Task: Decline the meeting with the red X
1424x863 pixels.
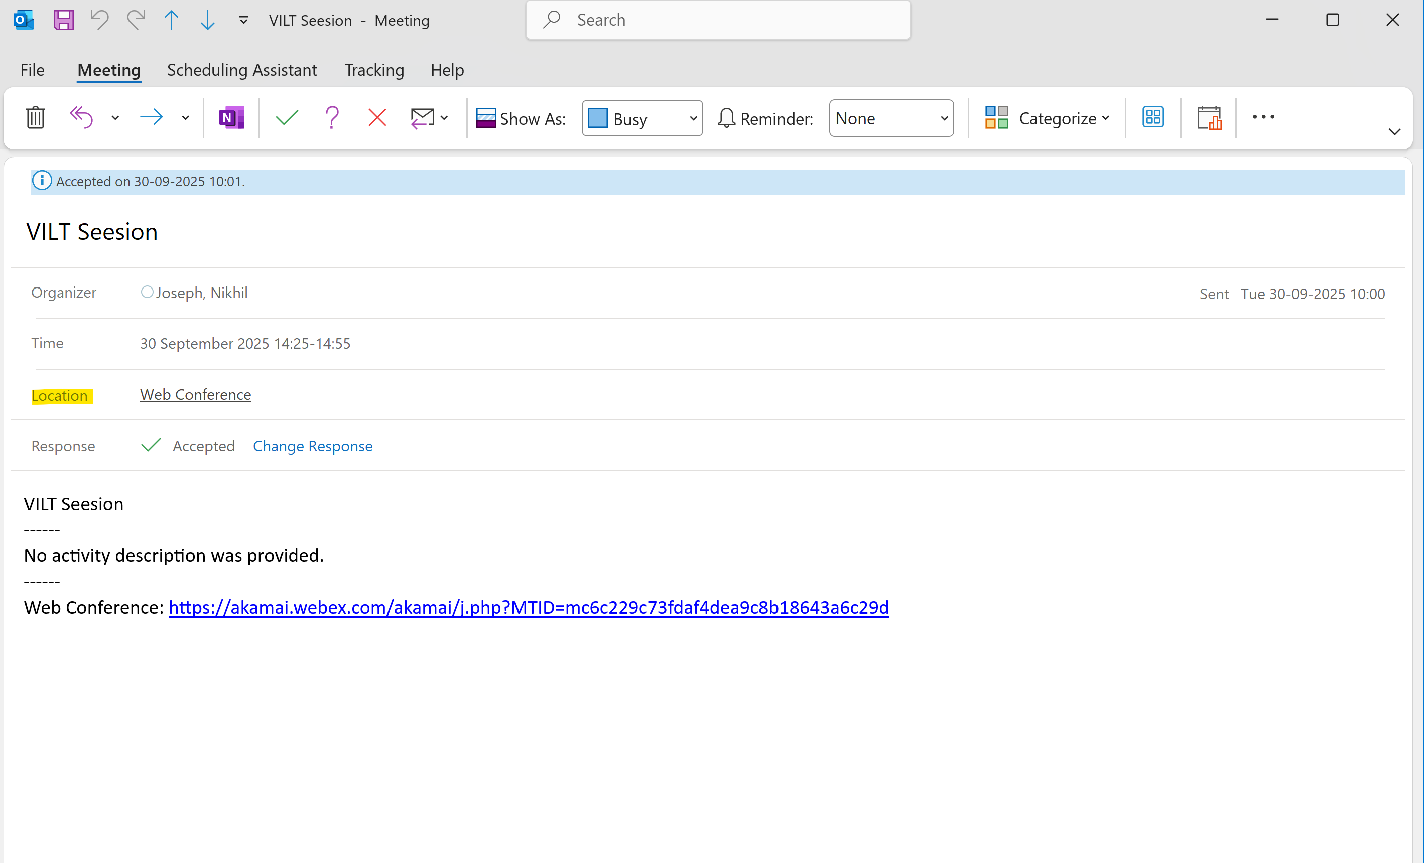Action: tap(376, 117)
